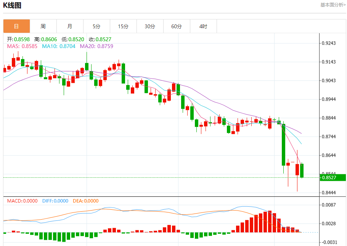Click the MA5: 0.8585 indicator label
Screen dimensions: 347x246
(x=22, y=46)
